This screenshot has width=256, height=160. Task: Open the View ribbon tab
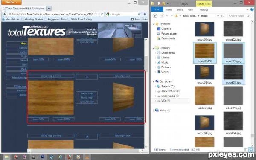[x=190, y=10]
